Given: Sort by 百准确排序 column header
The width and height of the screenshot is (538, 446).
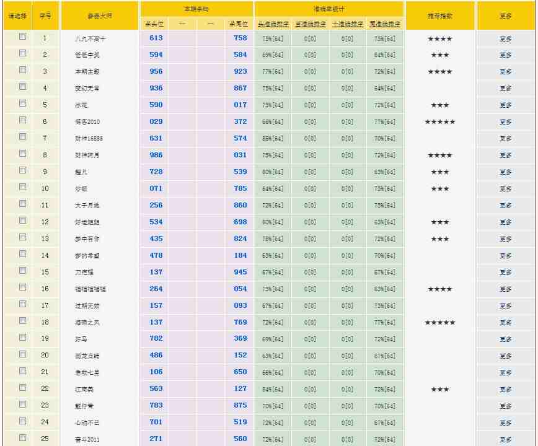Looking at the screenshot, I should point(310,24).
